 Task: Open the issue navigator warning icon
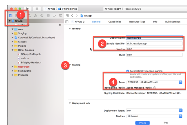(x=36, y=16)
